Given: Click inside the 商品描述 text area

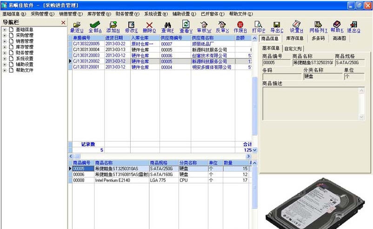Looking at the screenshot, I should (311, 104).
